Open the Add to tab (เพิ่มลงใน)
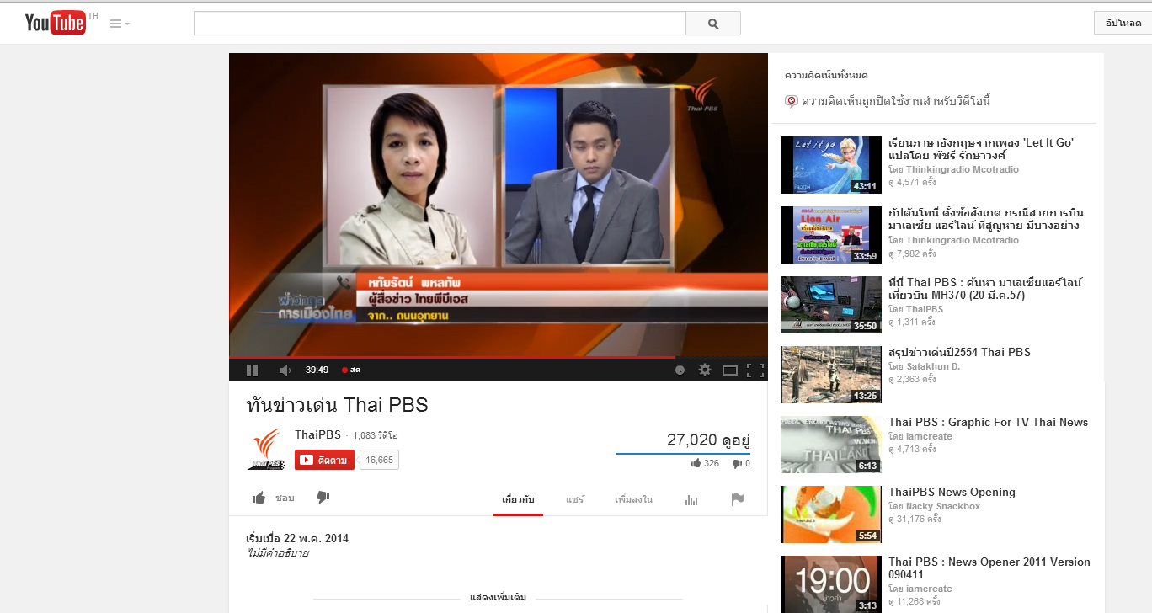1152x613 pixels. [633, 499]
